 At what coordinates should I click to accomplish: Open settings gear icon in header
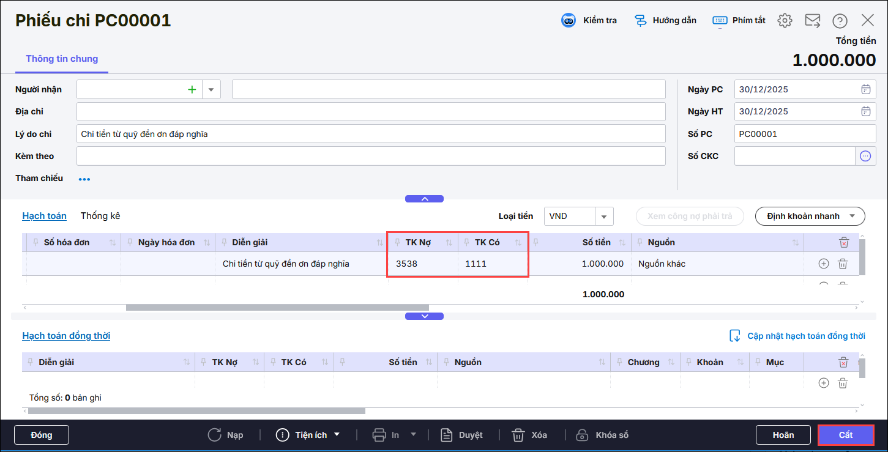point(784,20)
